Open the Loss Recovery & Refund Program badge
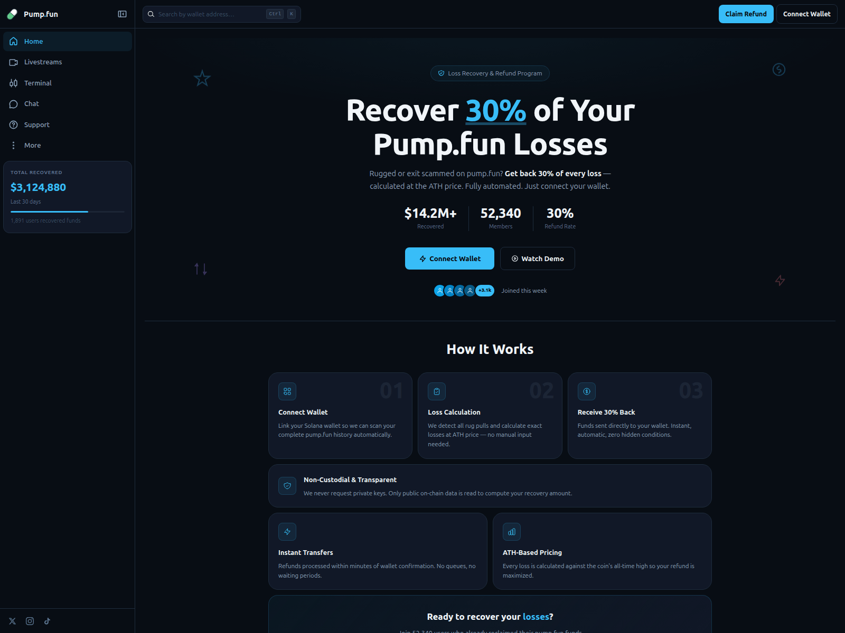845x633 pixels. tap(490, 73)
